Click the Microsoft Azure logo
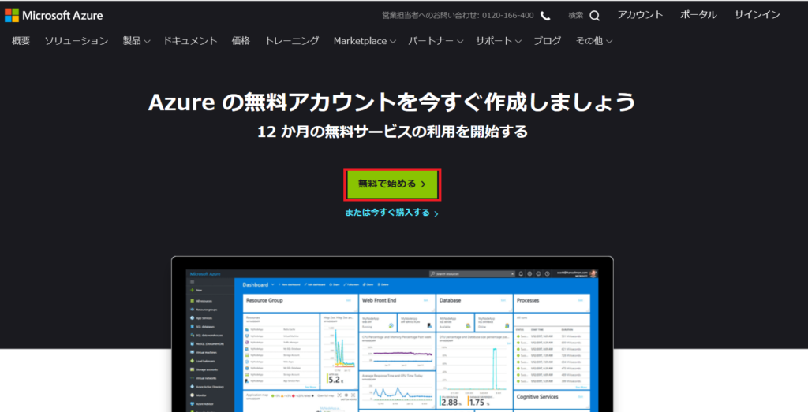The image size is (808, 412). click(x=54, y=15)
